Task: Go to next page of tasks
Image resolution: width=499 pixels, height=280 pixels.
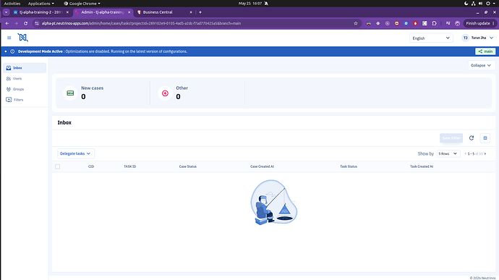Action: 485,153
